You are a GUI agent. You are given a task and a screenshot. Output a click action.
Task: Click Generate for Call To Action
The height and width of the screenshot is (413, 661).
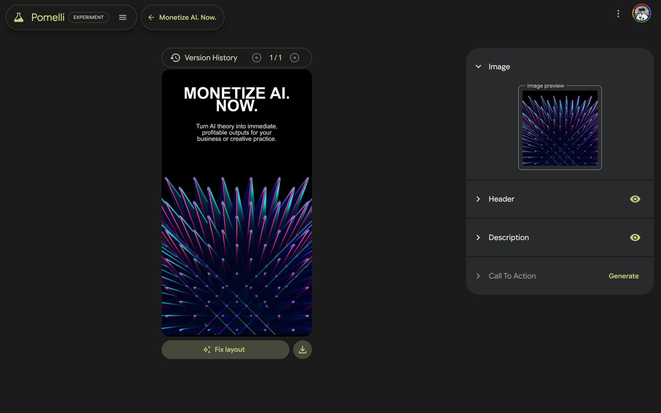click(624, 276)
